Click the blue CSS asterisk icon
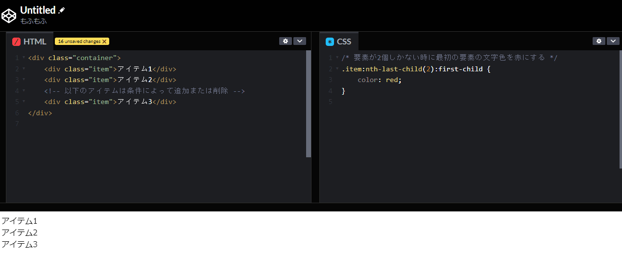The width and height of the screenshot is (622, 274). pos(330,42)
